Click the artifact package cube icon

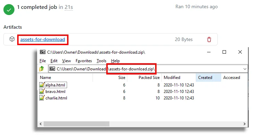point(12,39)
